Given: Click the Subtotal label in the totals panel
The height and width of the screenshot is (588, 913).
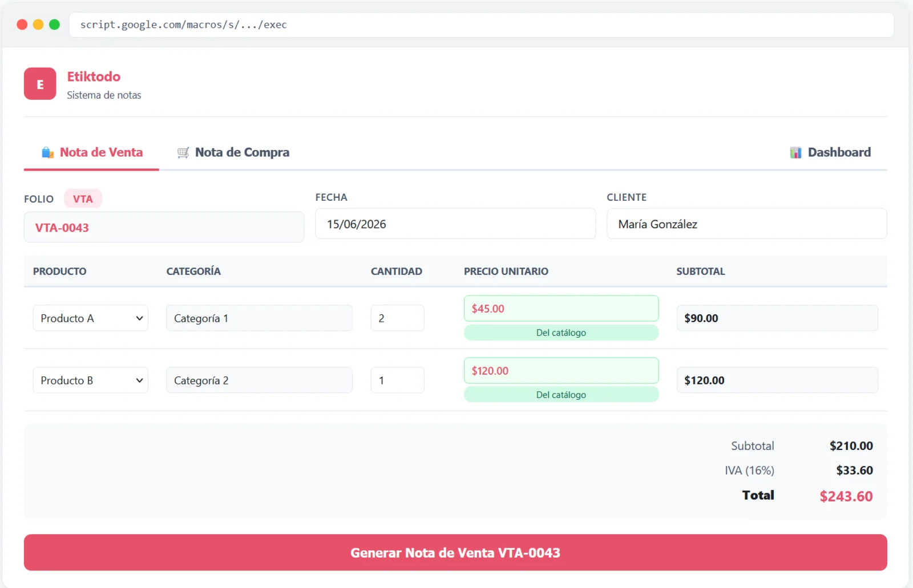Looking at the screenshot, I should [x=753, y=446].
